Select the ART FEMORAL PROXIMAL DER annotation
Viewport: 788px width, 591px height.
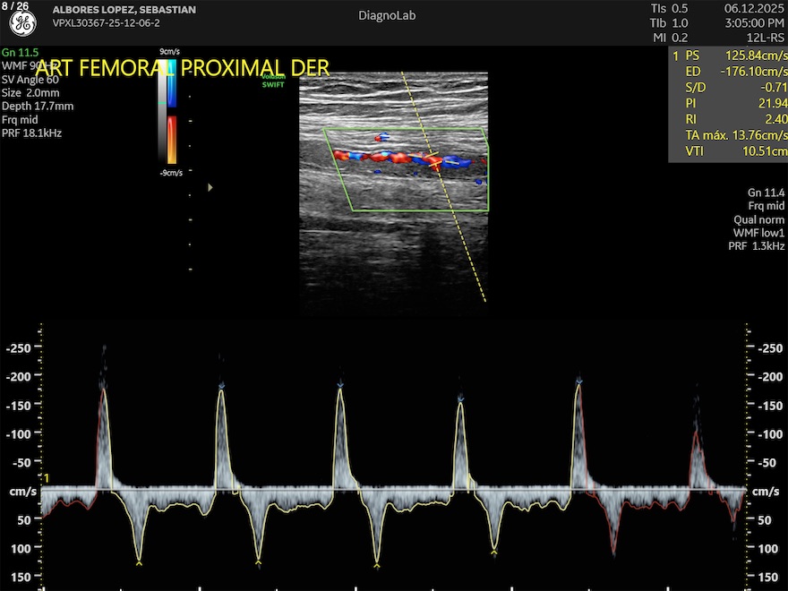click(182, 68)
